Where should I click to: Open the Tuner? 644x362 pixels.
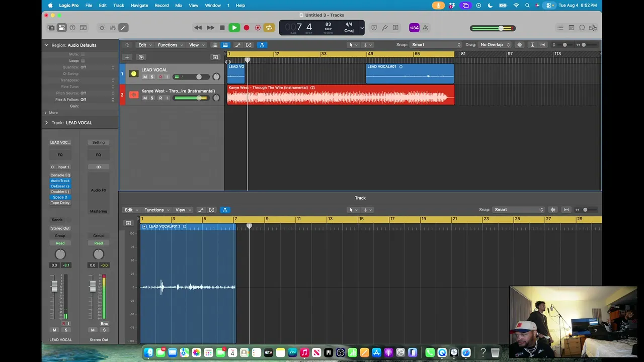tap(385, 28)
